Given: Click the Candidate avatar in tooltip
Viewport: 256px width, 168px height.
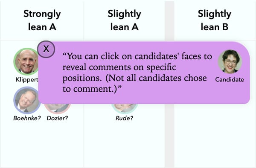Looking at the screenshot, I should coord(230,62).
